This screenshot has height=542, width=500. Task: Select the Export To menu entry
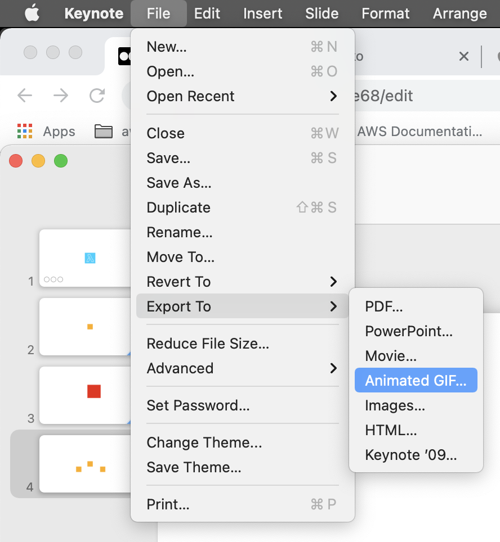pyautogui.click(x=242, y=306)
